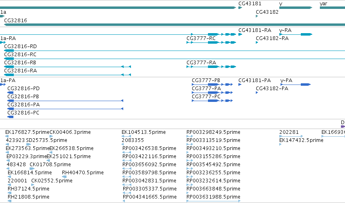Image resolution: width=345 pixels, height=203 pixels.
Task: Open EST CK00406.3prime
Action: tap(70, 132)
